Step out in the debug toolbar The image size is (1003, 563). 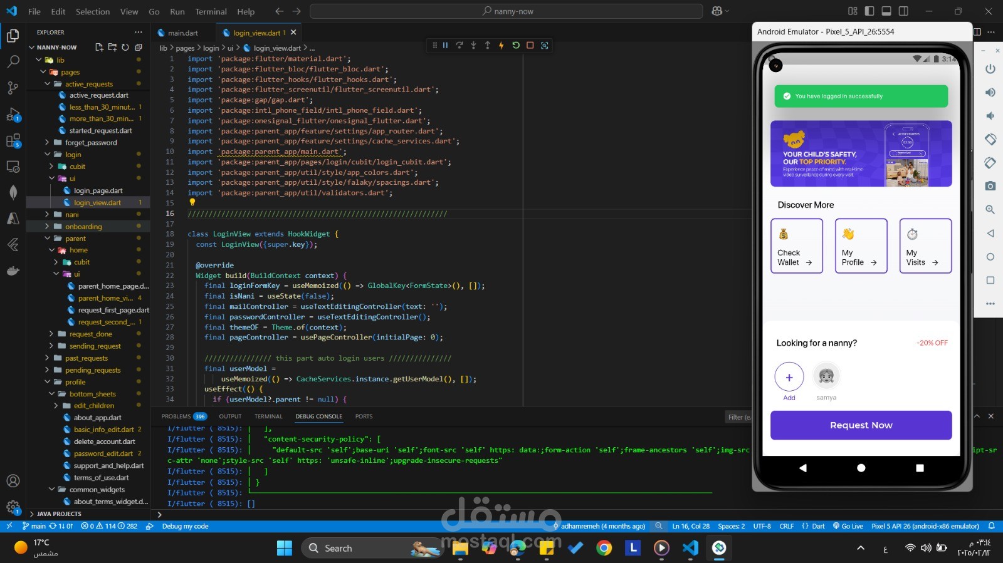488,45
